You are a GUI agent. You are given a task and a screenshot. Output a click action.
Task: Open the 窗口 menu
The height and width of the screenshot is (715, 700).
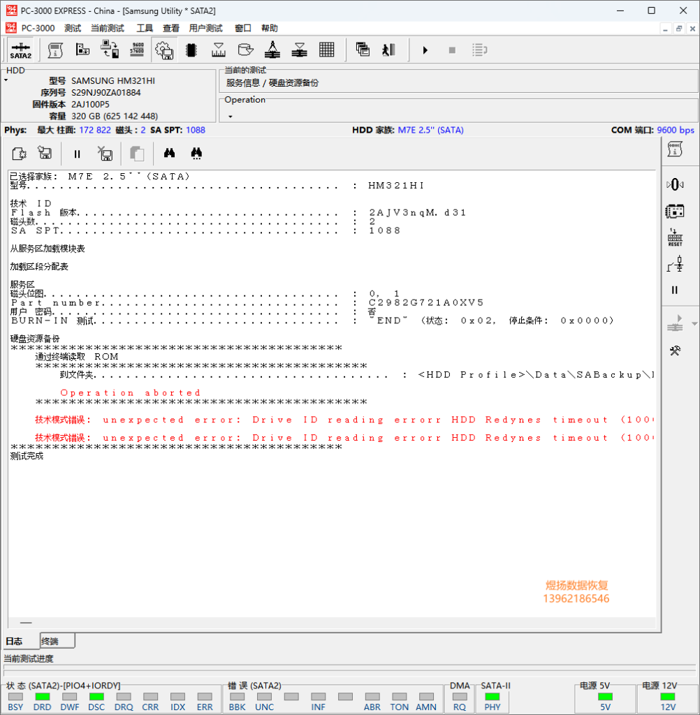click(x=243, y=28)
